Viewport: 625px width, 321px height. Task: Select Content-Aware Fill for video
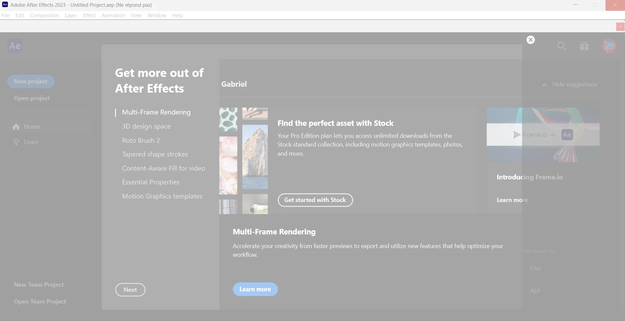click(163, 168)
